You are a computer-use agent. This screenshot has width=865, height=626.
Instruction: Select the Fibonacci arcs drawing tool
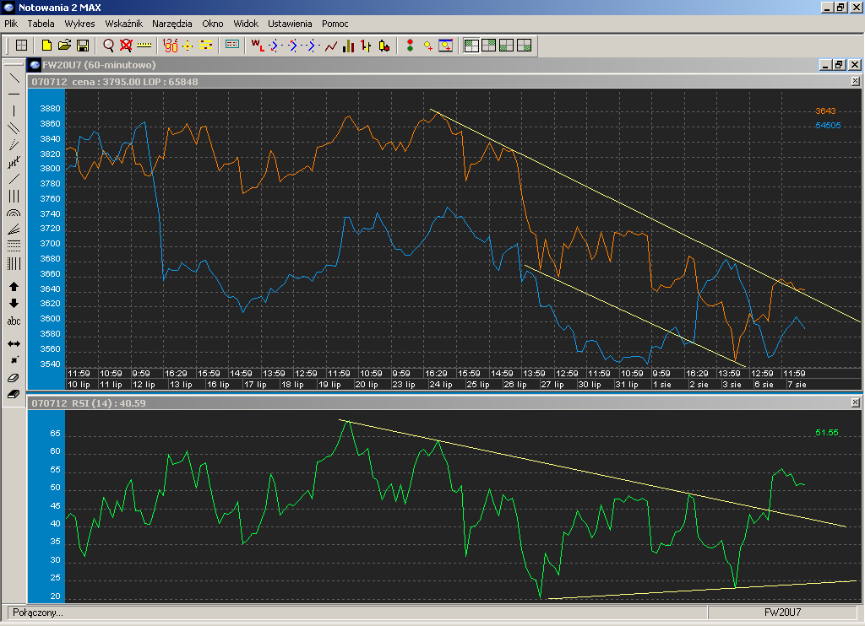(x=14, y=213)
